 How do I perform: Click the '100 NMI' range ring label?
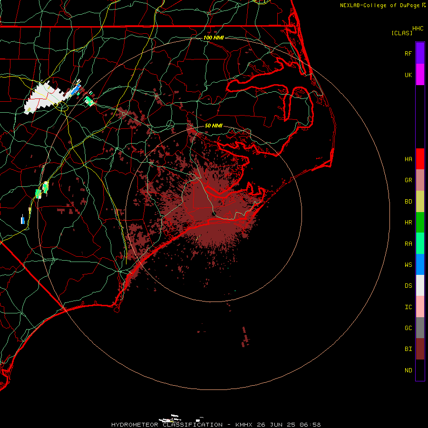tap(214, 38)
